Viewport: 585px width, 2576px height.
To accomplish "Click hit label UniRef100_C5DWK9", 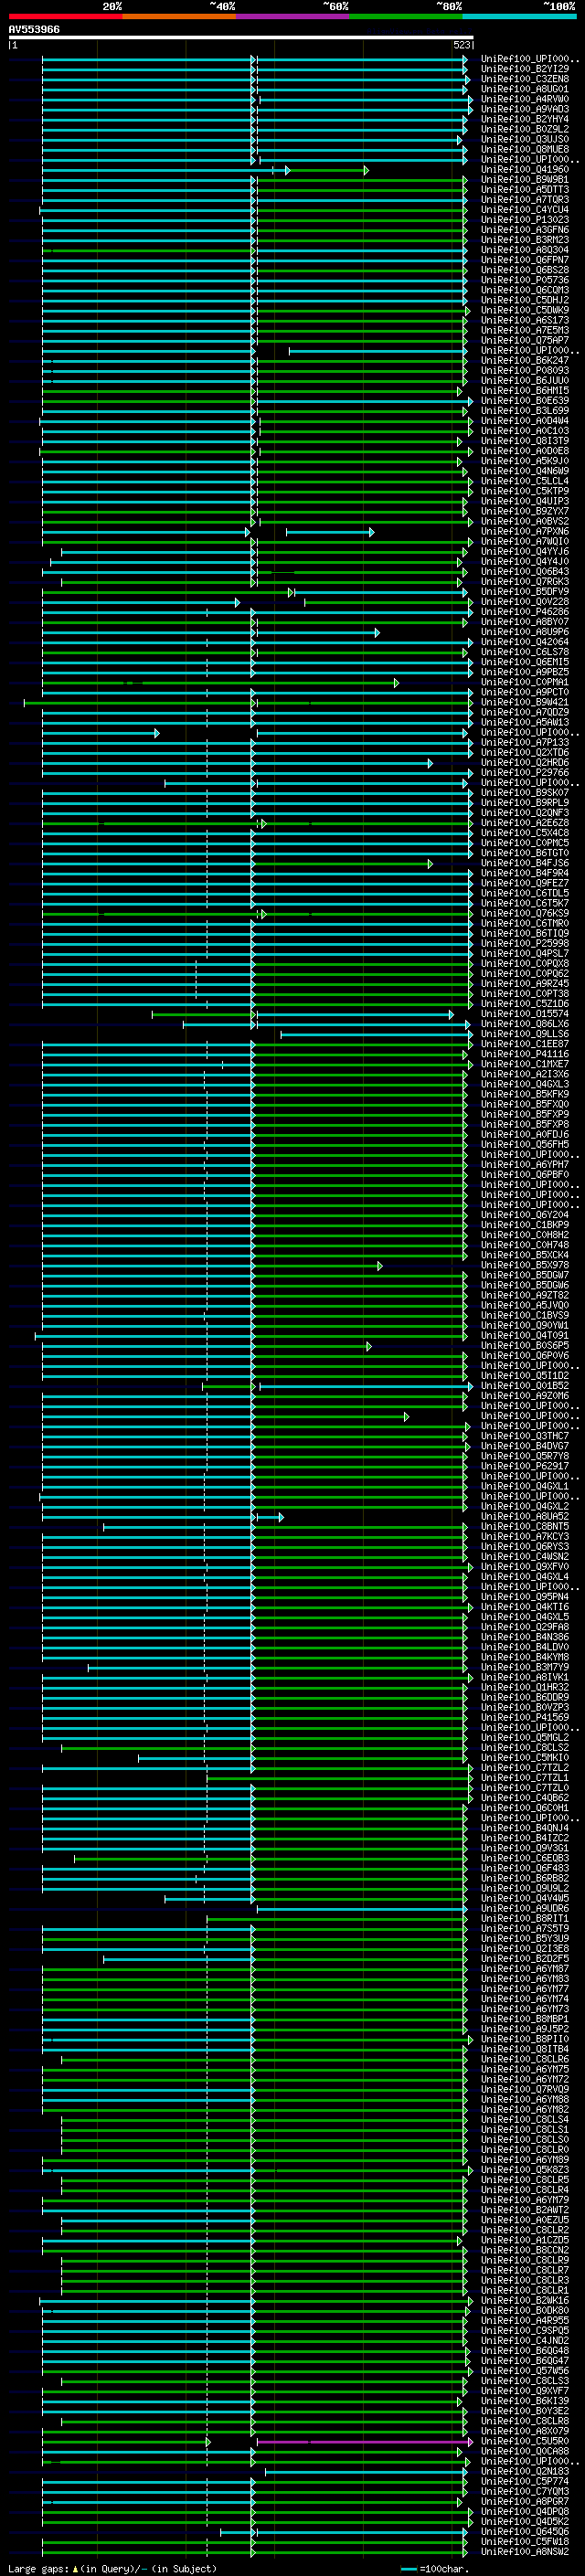I will pyautogui.click(x=525, y=310).
